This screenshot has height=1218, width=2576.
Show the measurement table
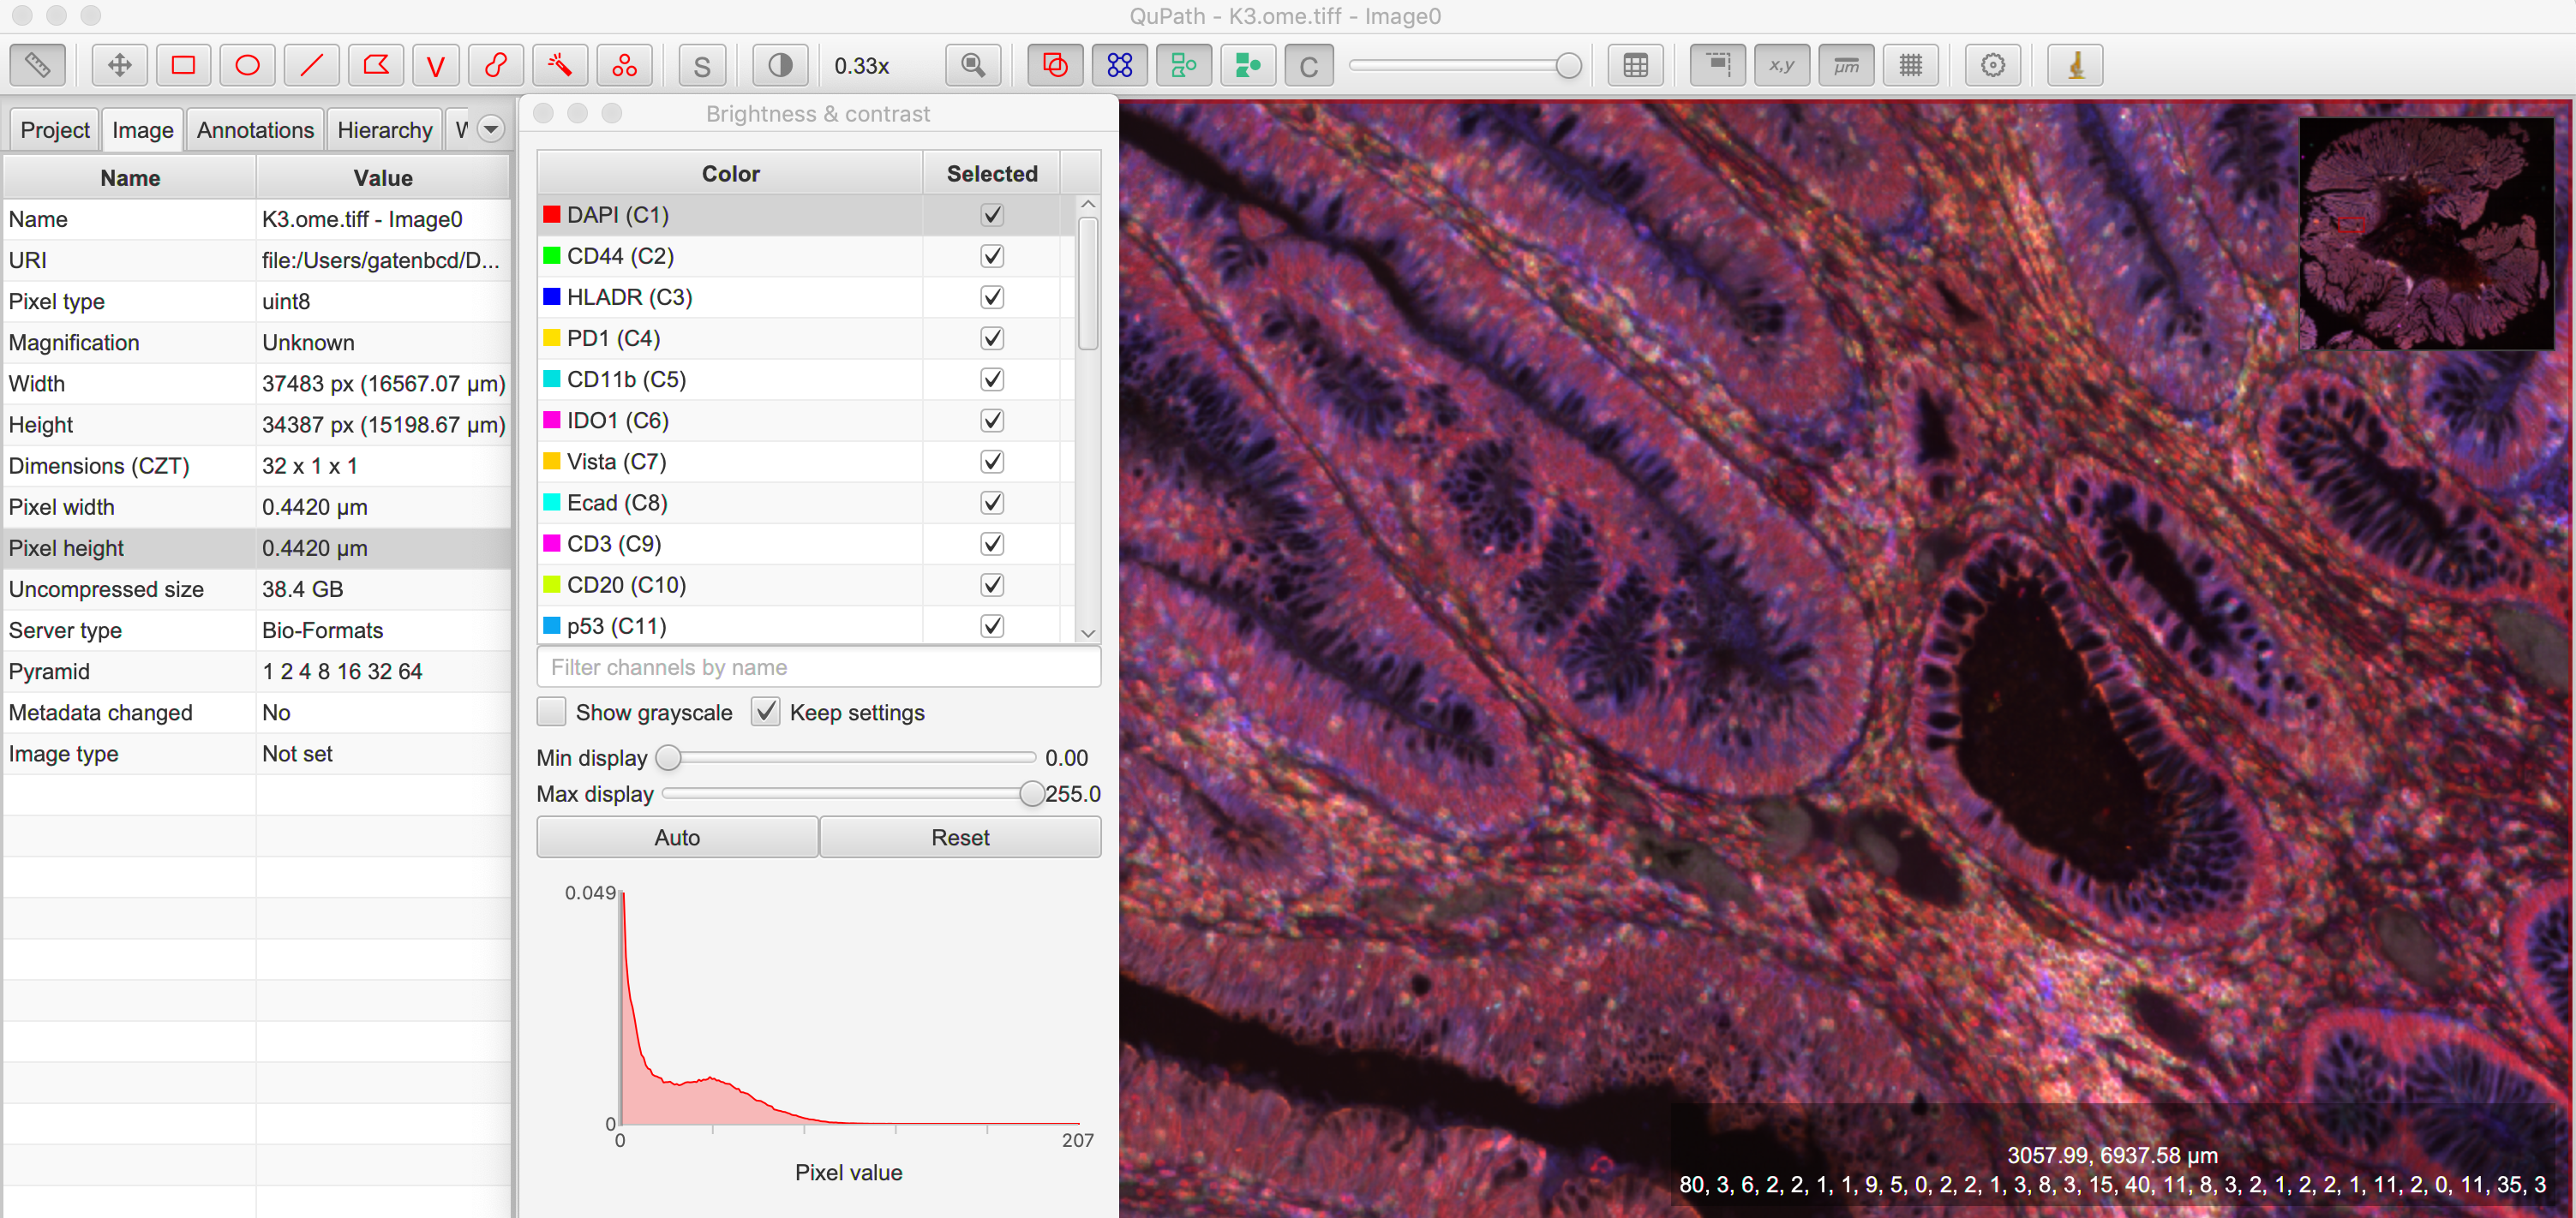pos(1635,66)
